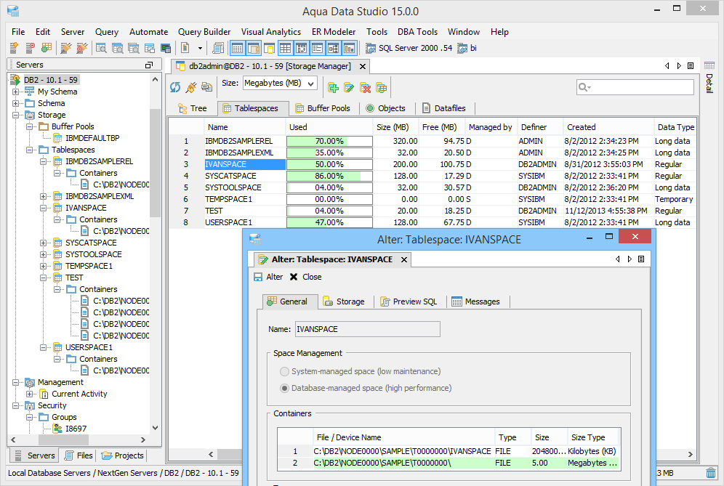The height and width of the screenshot is (486, 724).
Task: Collapse the Buffer Pools tree node
Action: pos(30,126)
